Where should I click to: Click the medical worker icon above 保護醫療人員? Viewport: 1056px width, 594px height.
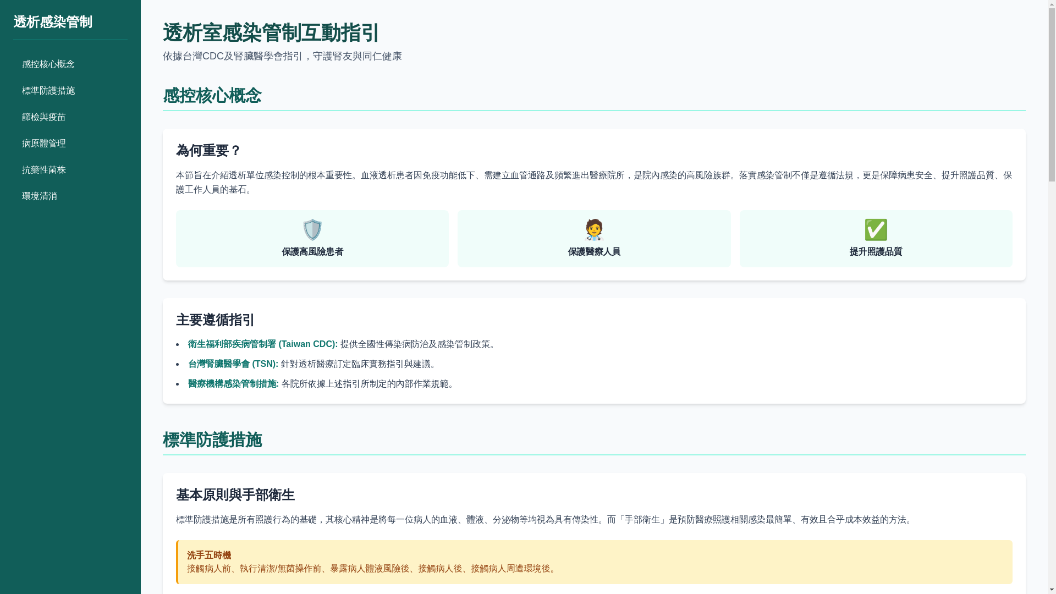tap(594, 230)
